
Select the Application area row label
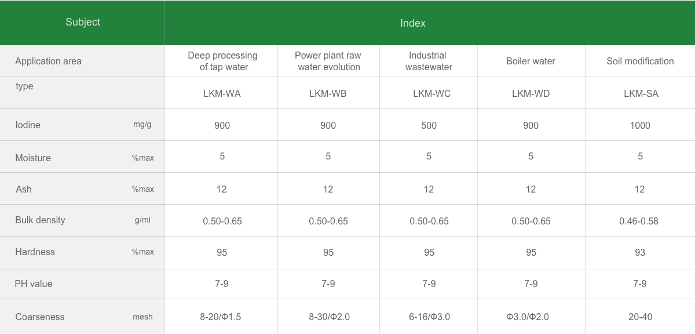(49, 61)
